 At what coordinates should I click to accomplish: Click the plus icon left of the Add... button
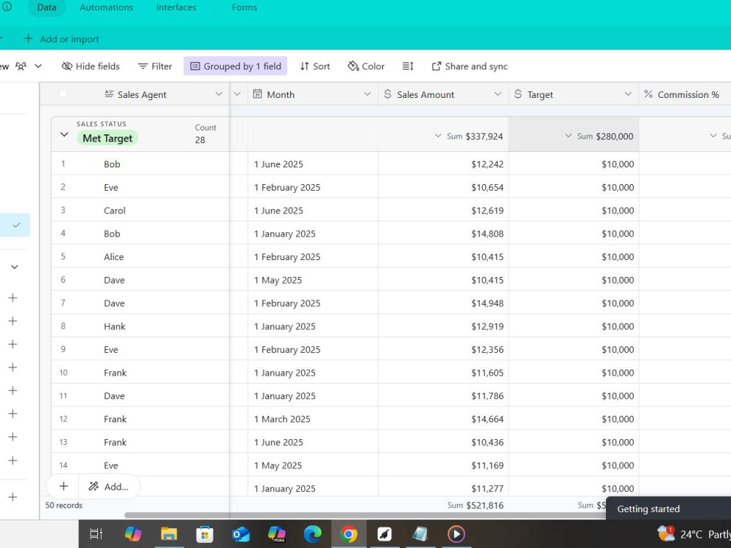tap(64, 487)
